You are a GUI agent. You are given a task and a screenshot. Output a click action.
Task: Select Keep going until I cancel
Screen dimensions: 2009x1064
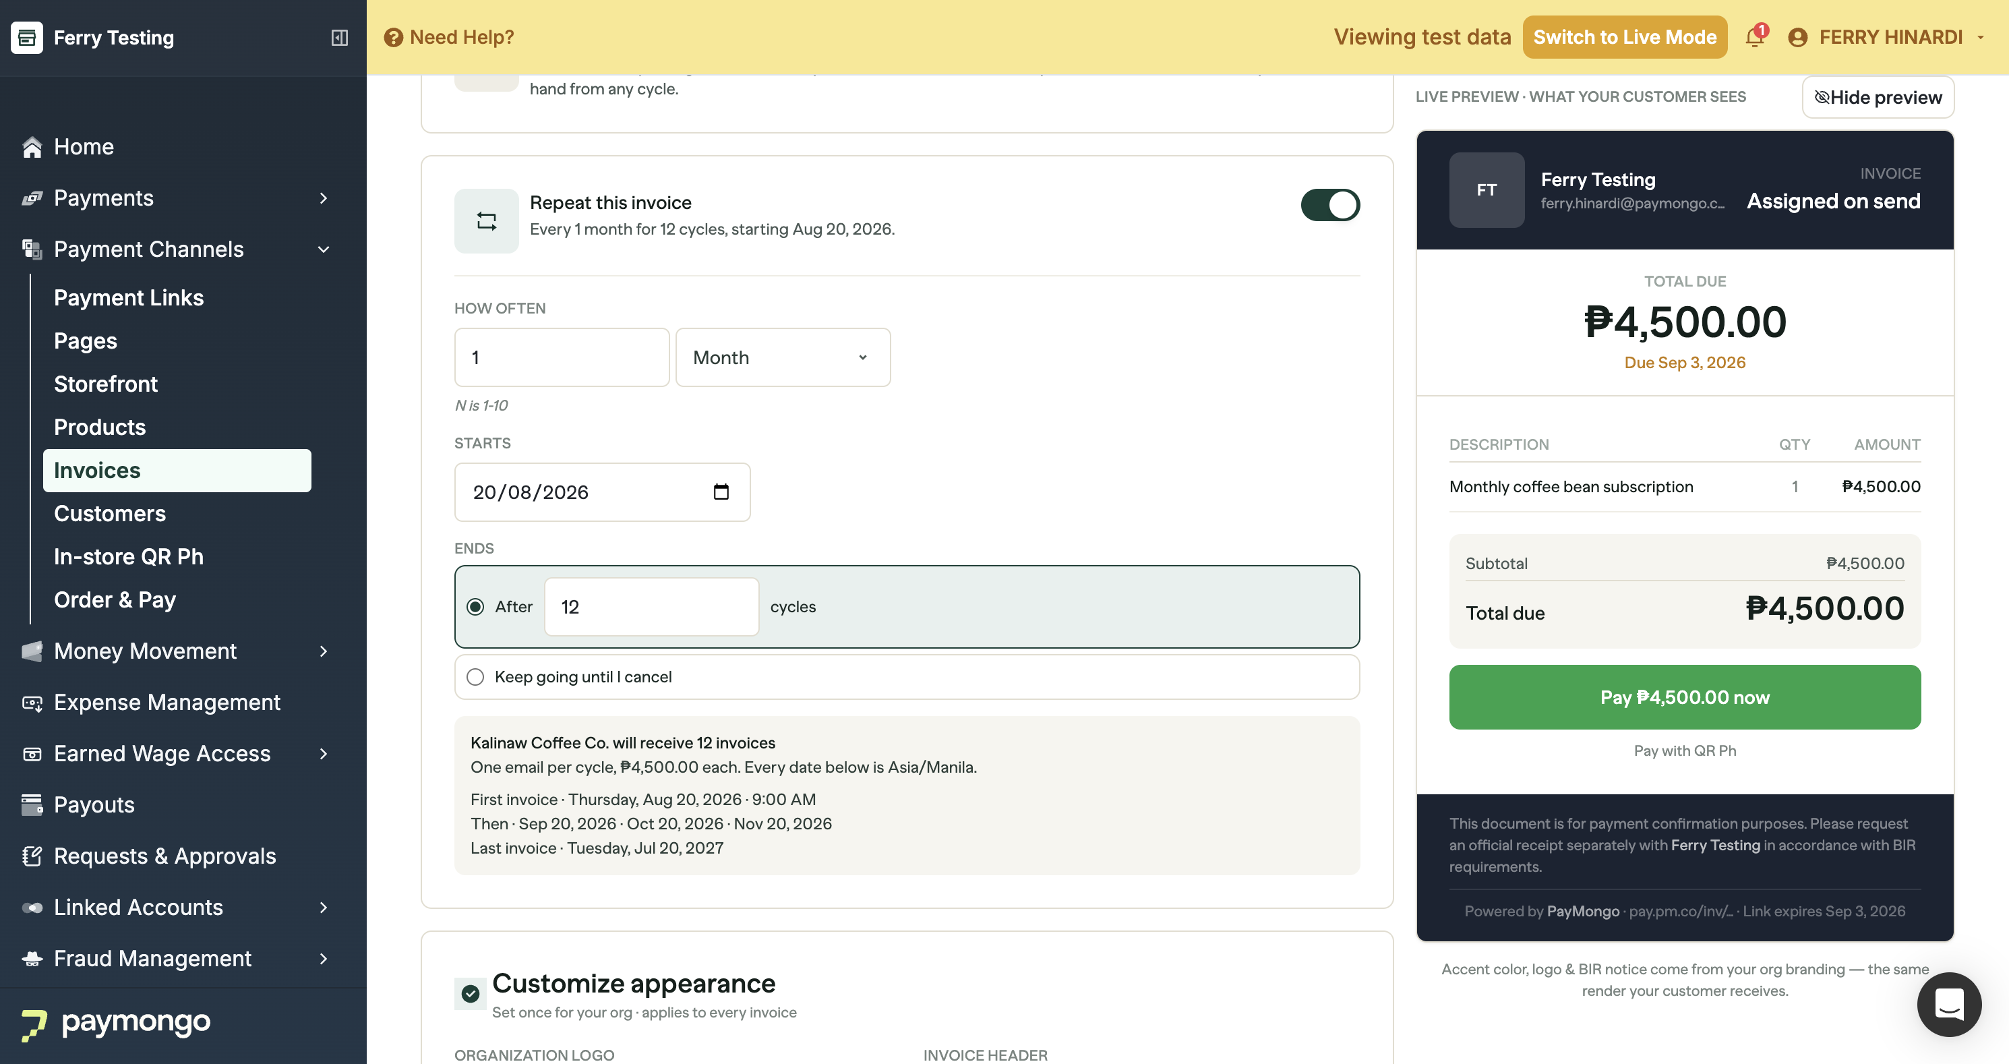[475, 677]
